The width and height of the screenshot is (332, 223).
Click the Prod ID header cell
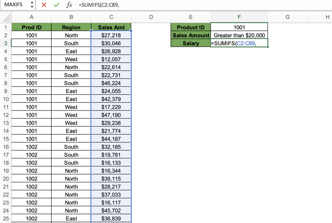pos(31,27)
